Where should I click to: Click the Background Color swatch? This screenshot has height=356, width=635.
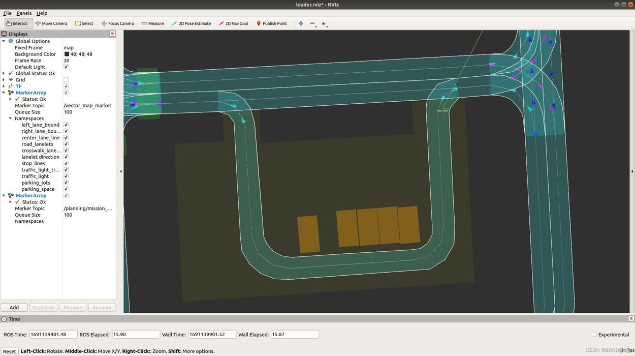[x=67, y=54]
